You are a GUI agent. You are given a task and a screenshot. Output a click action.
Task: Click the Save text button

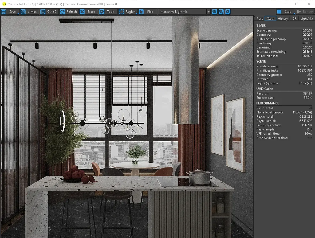(13, 12)
